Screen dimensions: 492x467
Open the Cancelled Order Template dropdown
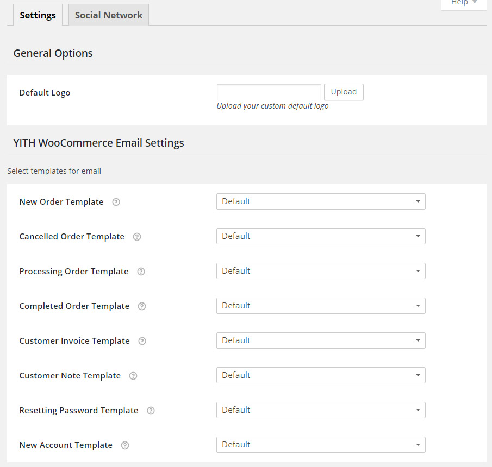(x=321, y=236)
